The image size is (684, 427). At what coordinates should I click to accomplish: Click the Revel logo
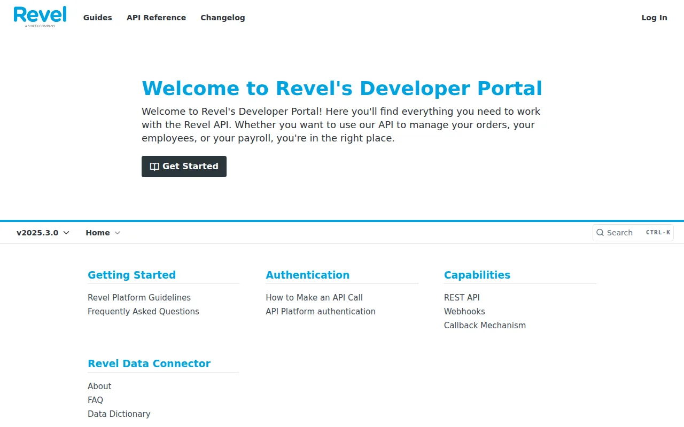coord(40,16)
